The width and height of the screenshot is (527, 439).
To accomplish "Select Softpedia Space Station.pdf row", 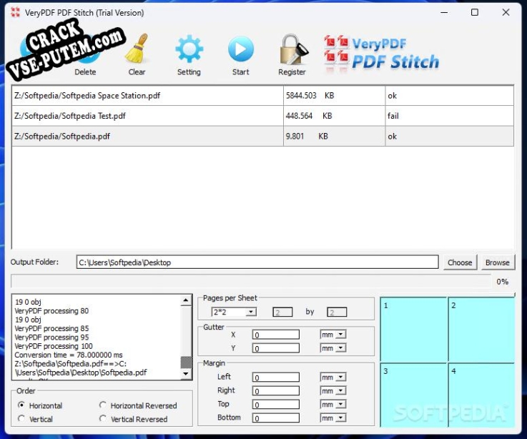I will 147,96.
